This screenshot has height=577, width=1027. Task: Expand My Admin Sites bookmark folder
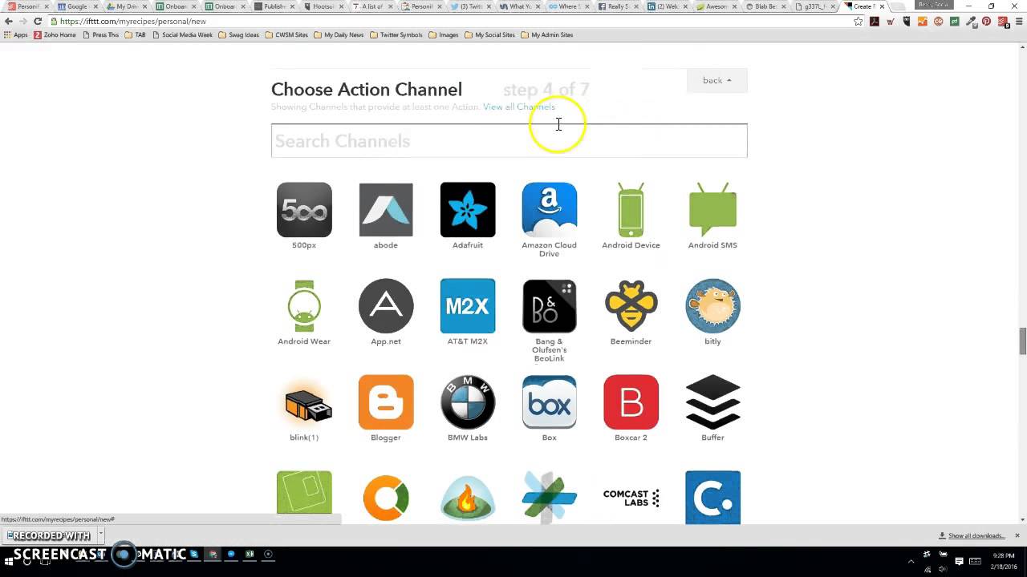click(x=547, y=35)
